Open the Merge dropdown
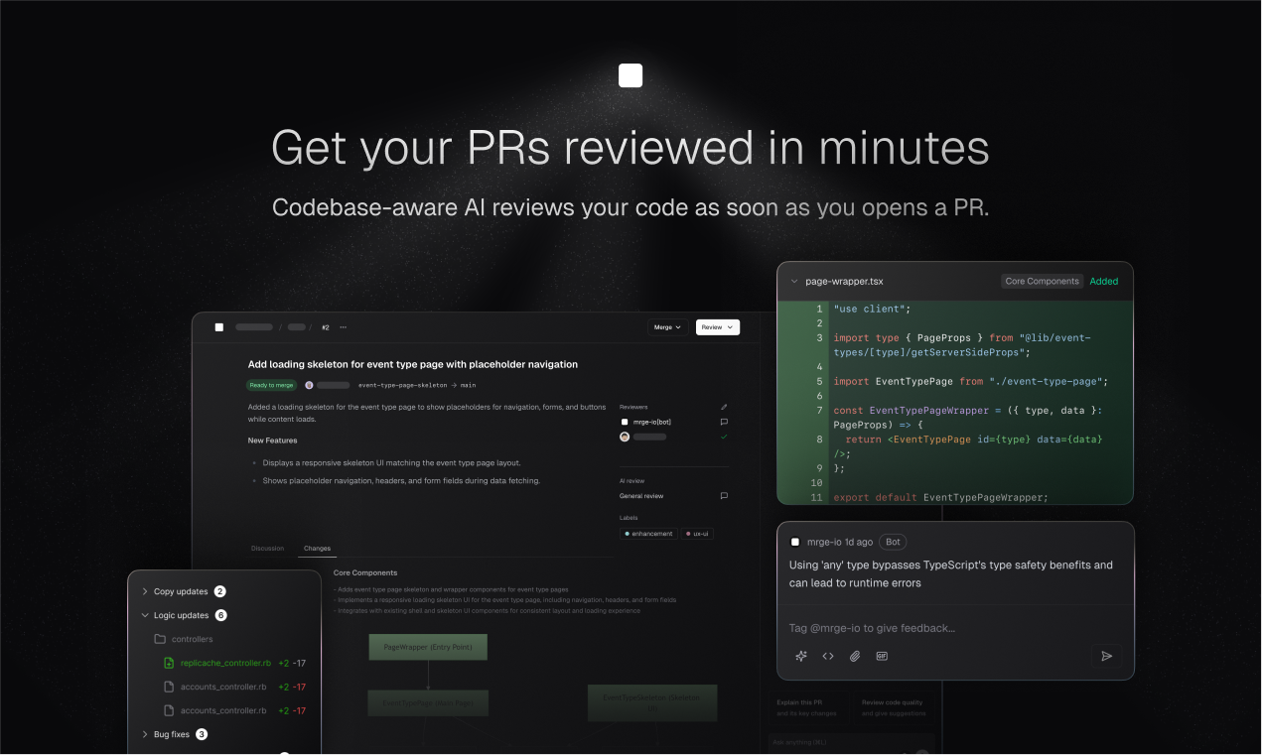Viewport: 1262px width, 755px height. [667, 327]
